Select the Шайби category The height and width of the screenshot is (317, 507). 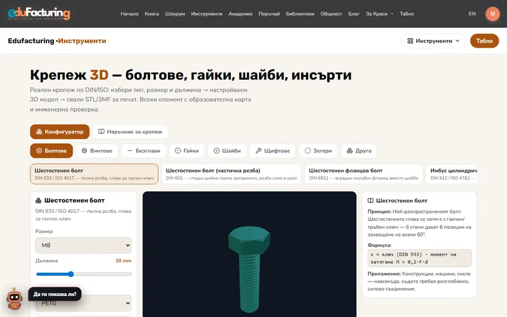pyautogui.click(x=227, y=151)
